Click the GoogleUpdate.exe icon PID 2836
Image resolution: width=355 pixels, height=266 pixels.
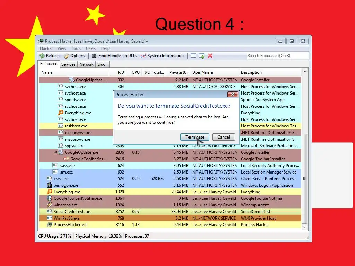pyautogui.click(x=60, y=152)
